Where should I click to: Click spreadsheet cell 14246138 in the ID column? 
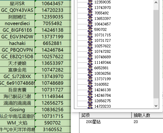click(x=52, y=30)
